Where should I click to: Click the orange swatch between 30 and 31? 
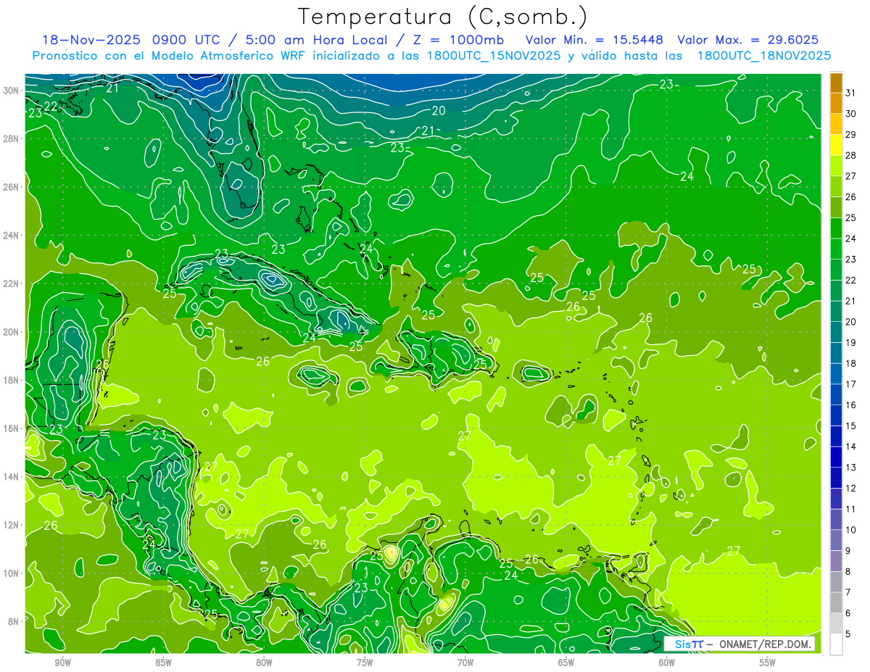[x=836, y=104]
